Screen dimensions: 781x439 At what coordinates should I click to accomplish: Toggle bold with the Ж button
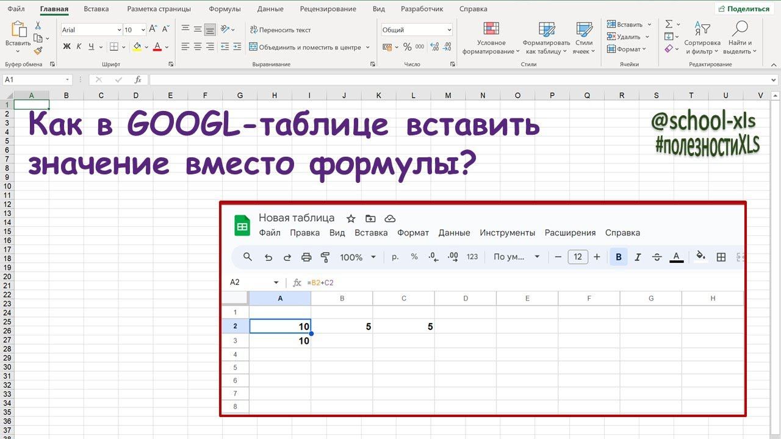coord(67,46)
